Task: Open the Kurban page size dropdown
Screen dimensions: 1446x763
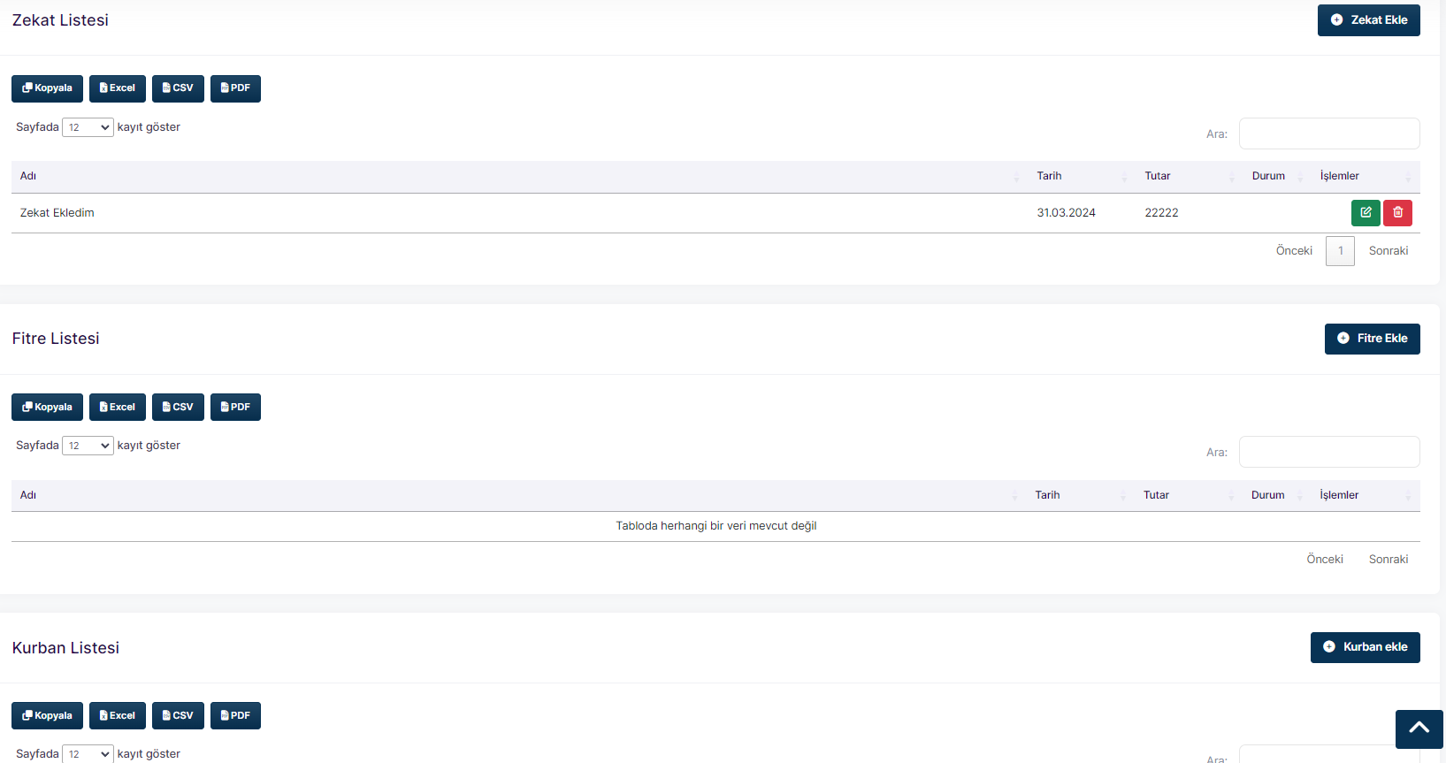Action: click(x=88, y=754)
